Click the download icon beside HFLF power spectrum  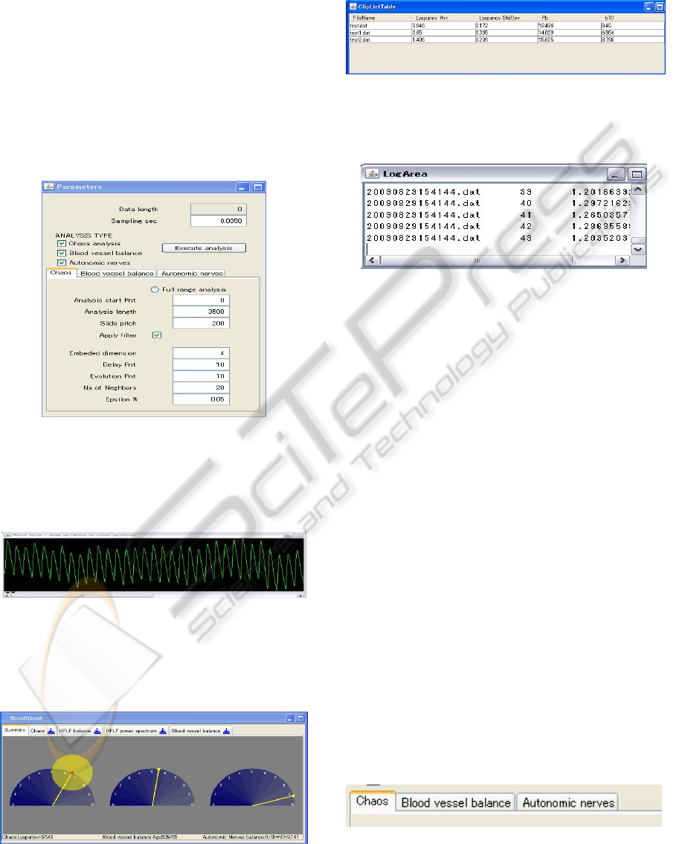click(x=163, y=731)
